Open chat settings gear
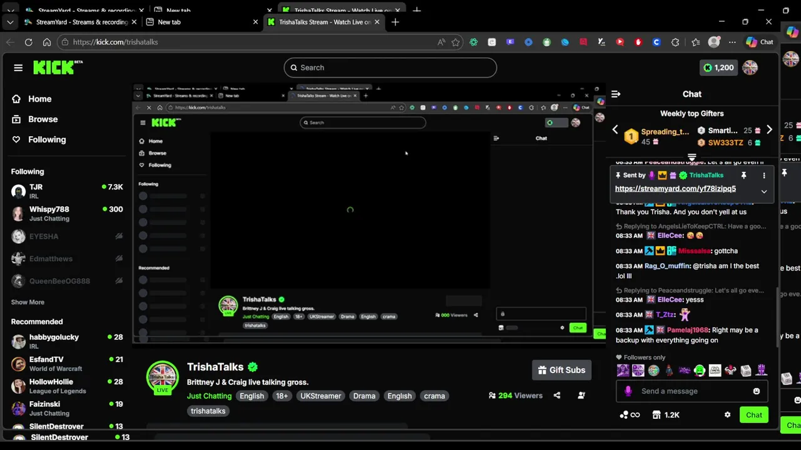801x450 pixels. (727, 415)
